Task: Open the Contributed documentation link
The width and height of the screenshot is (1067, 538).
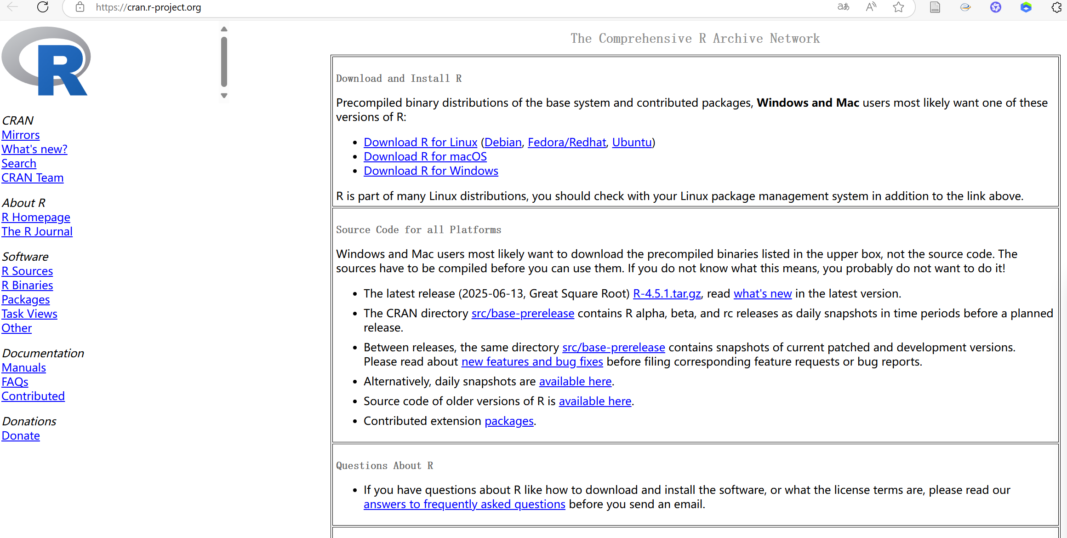Action: point(33,396)
